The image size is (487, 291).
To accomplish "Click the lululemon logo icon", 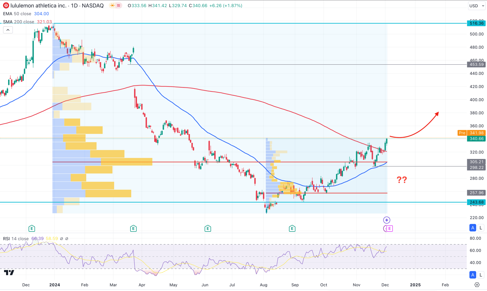I will click(6, 5).
